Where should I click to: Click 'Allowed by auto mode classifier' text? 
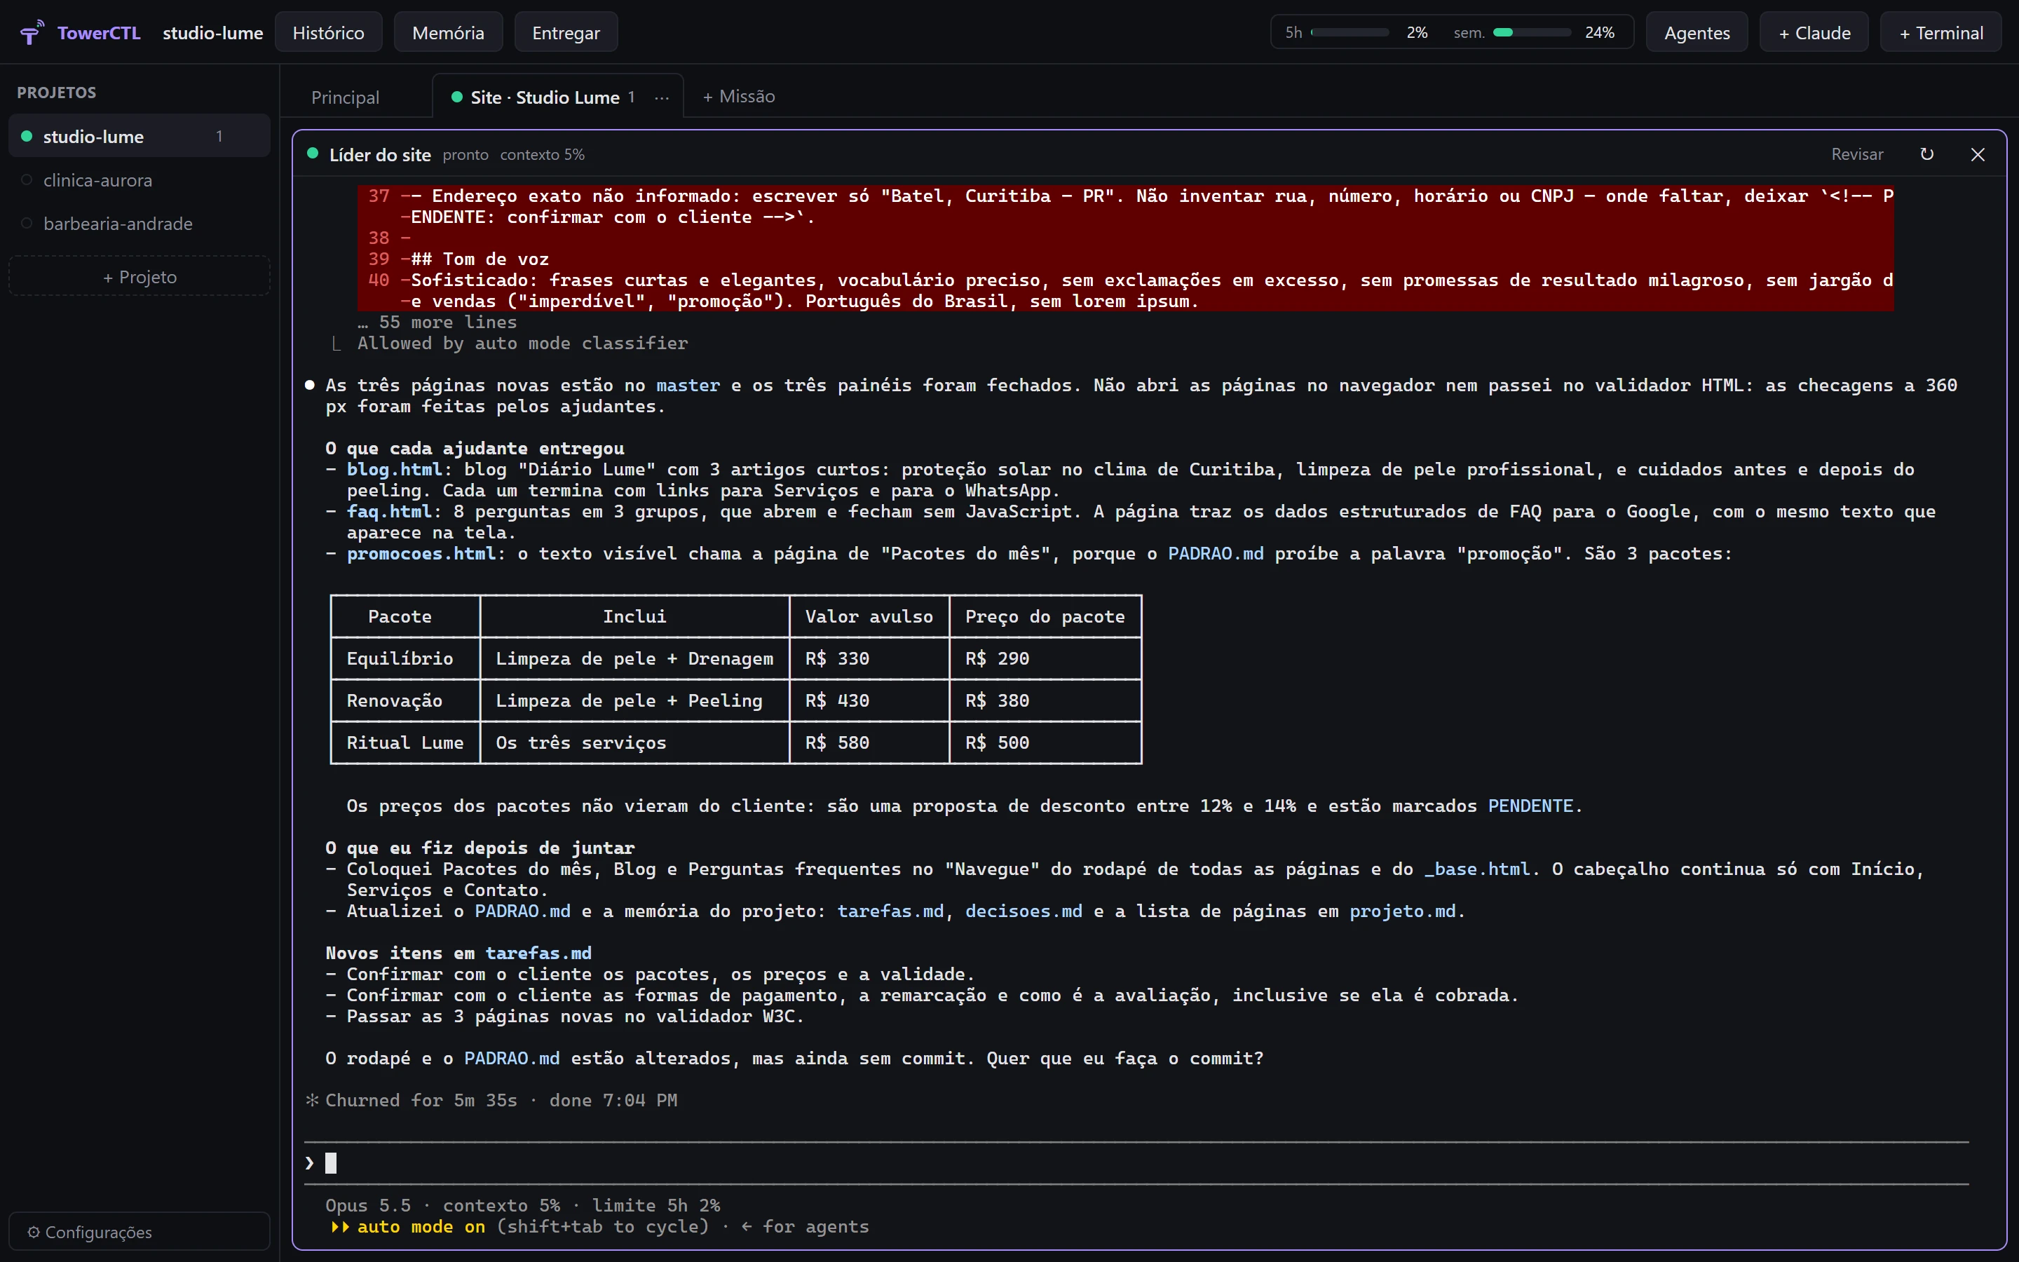point(522,343)
